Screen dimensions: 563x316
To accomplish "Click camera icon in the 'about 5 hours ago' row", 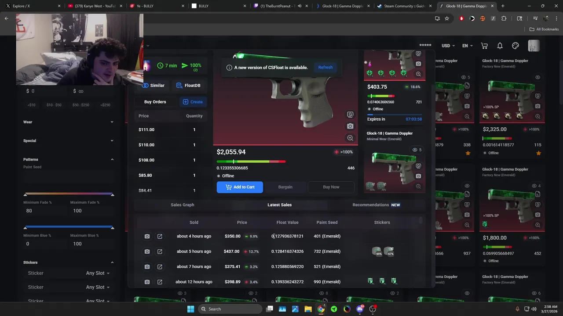I will pyautogui.click(x=147, y=251).
